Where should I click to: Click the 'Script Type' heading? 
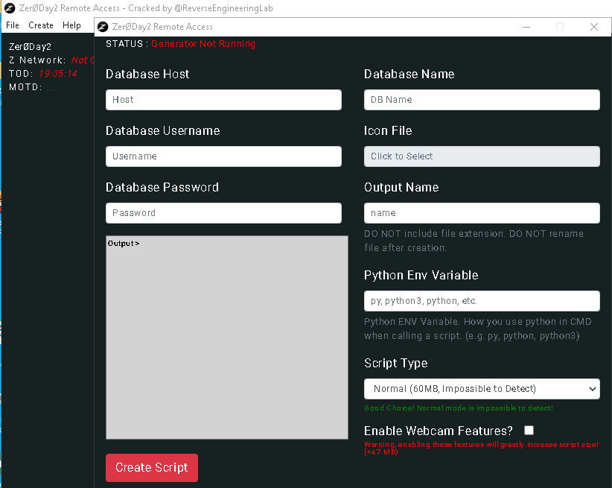click(x=396, y=364)
